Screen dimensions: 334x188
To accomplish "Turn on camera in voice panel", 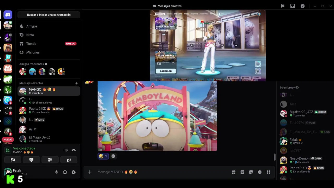I will point(13,160).
